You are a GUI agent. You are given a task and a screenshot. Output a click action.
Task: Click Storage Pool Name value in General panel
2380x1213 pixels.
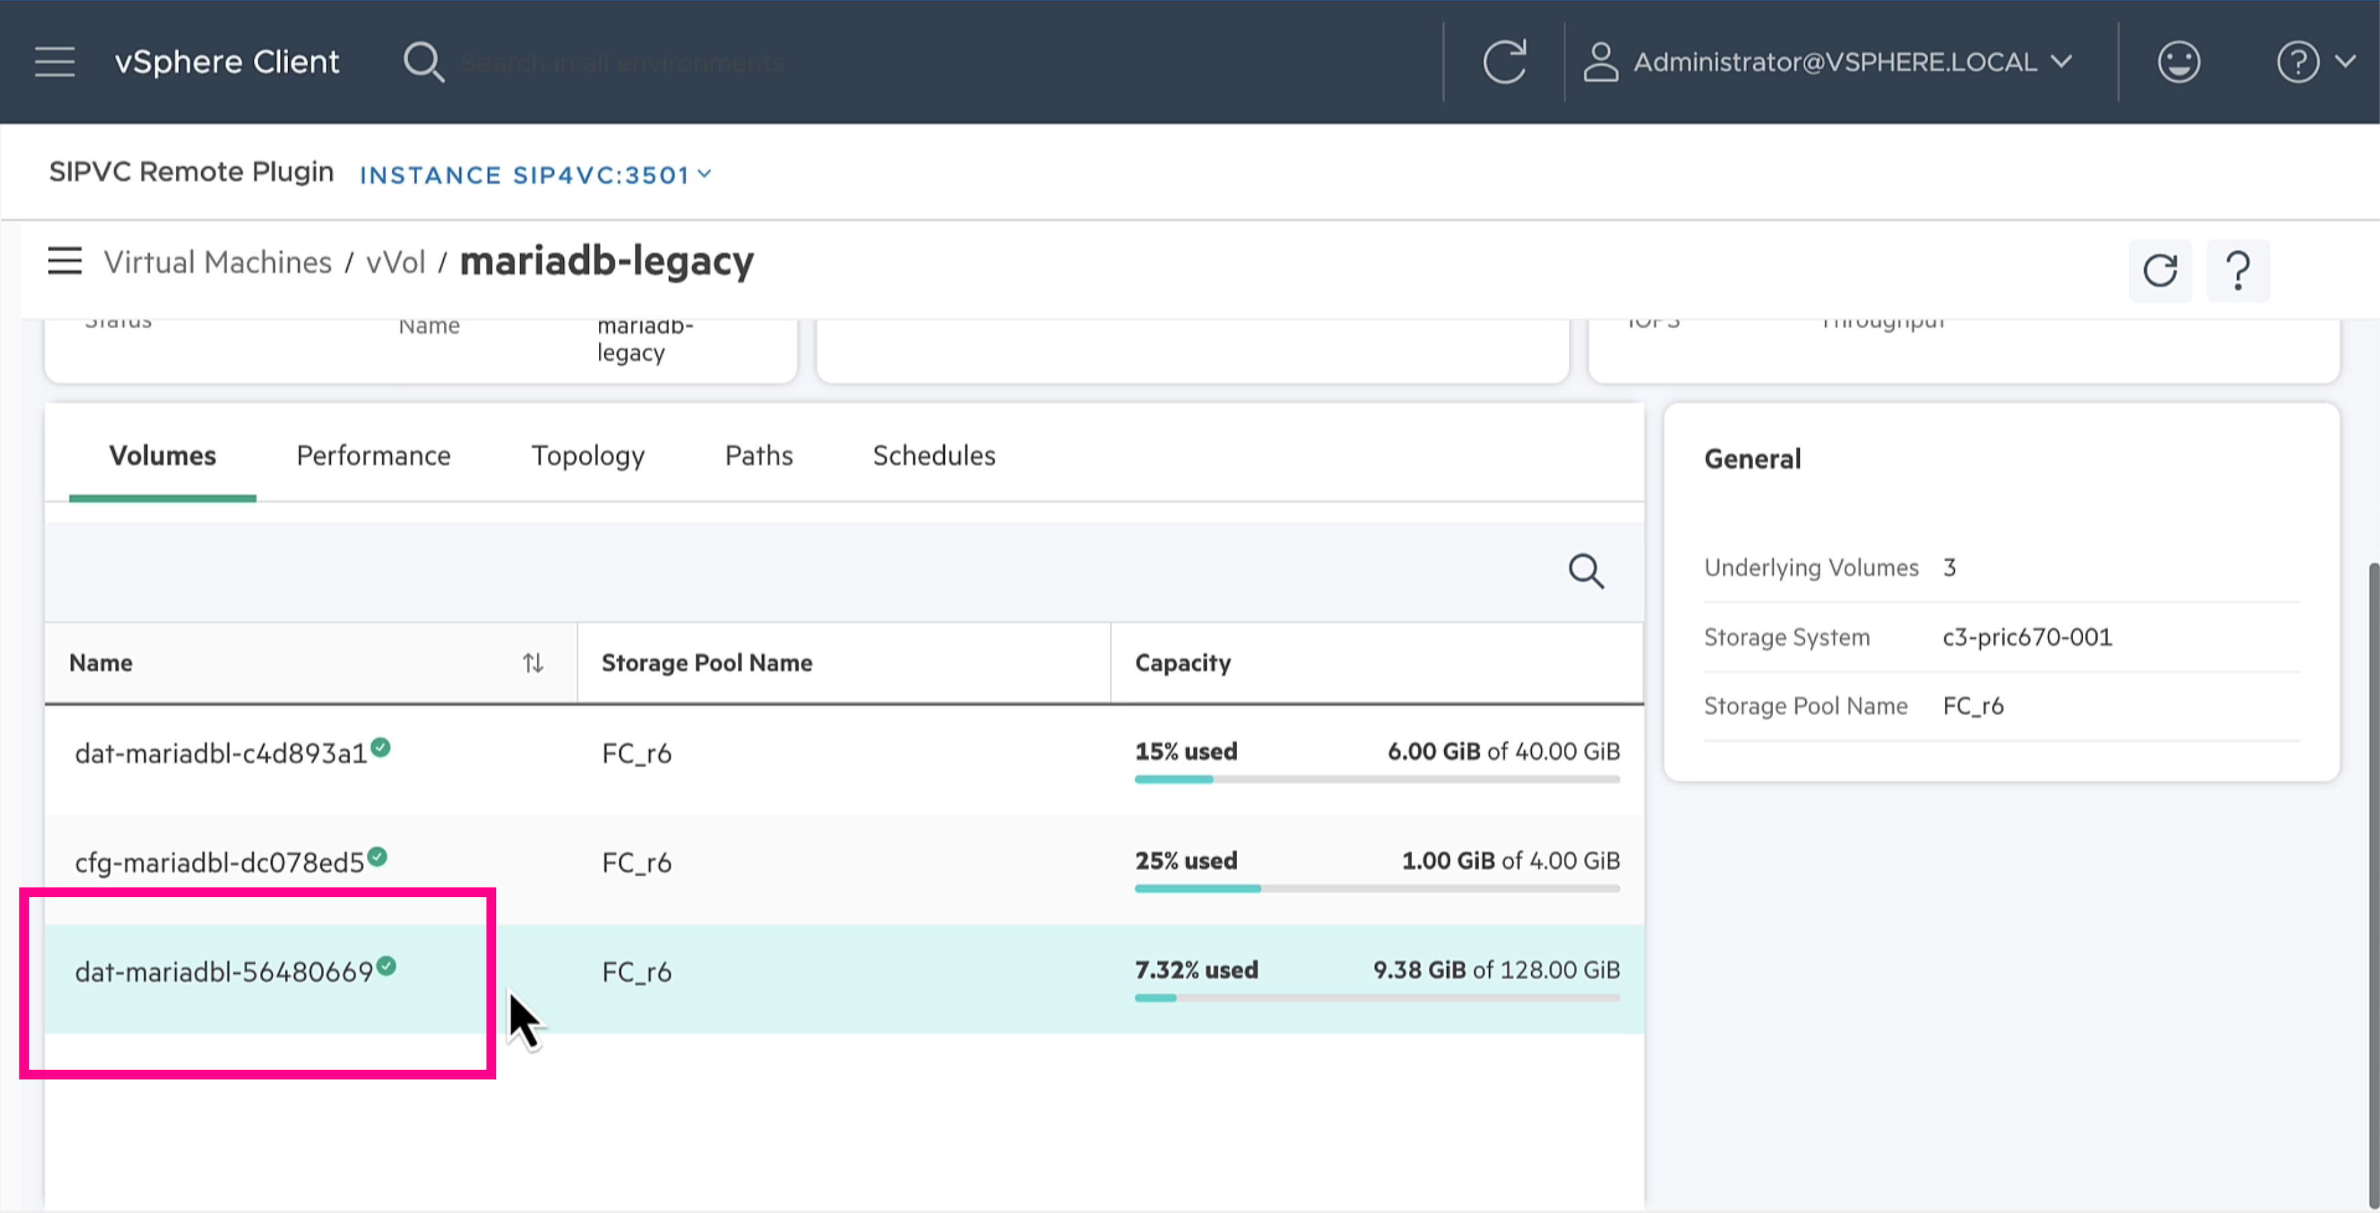tap(1972, 706)
